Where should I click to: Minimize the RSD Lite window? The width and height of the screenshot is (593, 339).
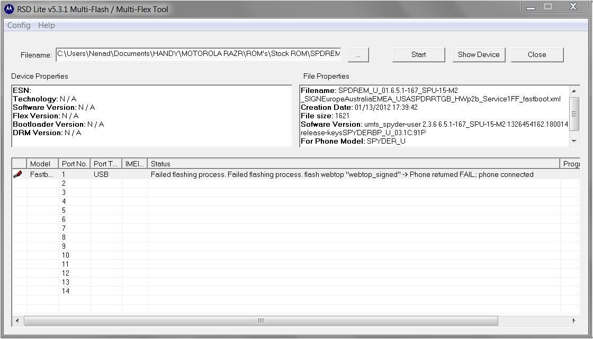pos(531,7)
